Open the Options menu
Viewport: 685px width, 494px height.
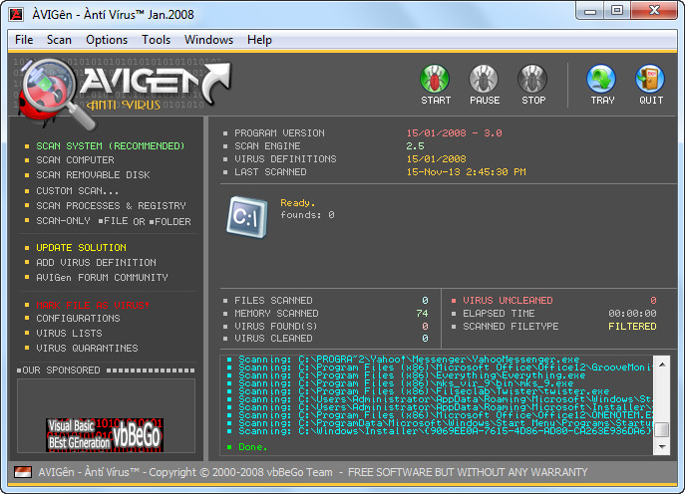107,40
